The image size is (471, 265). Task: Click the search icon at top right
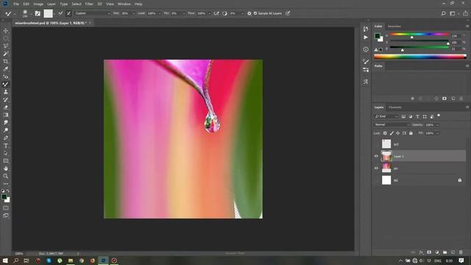pos(443,13)
